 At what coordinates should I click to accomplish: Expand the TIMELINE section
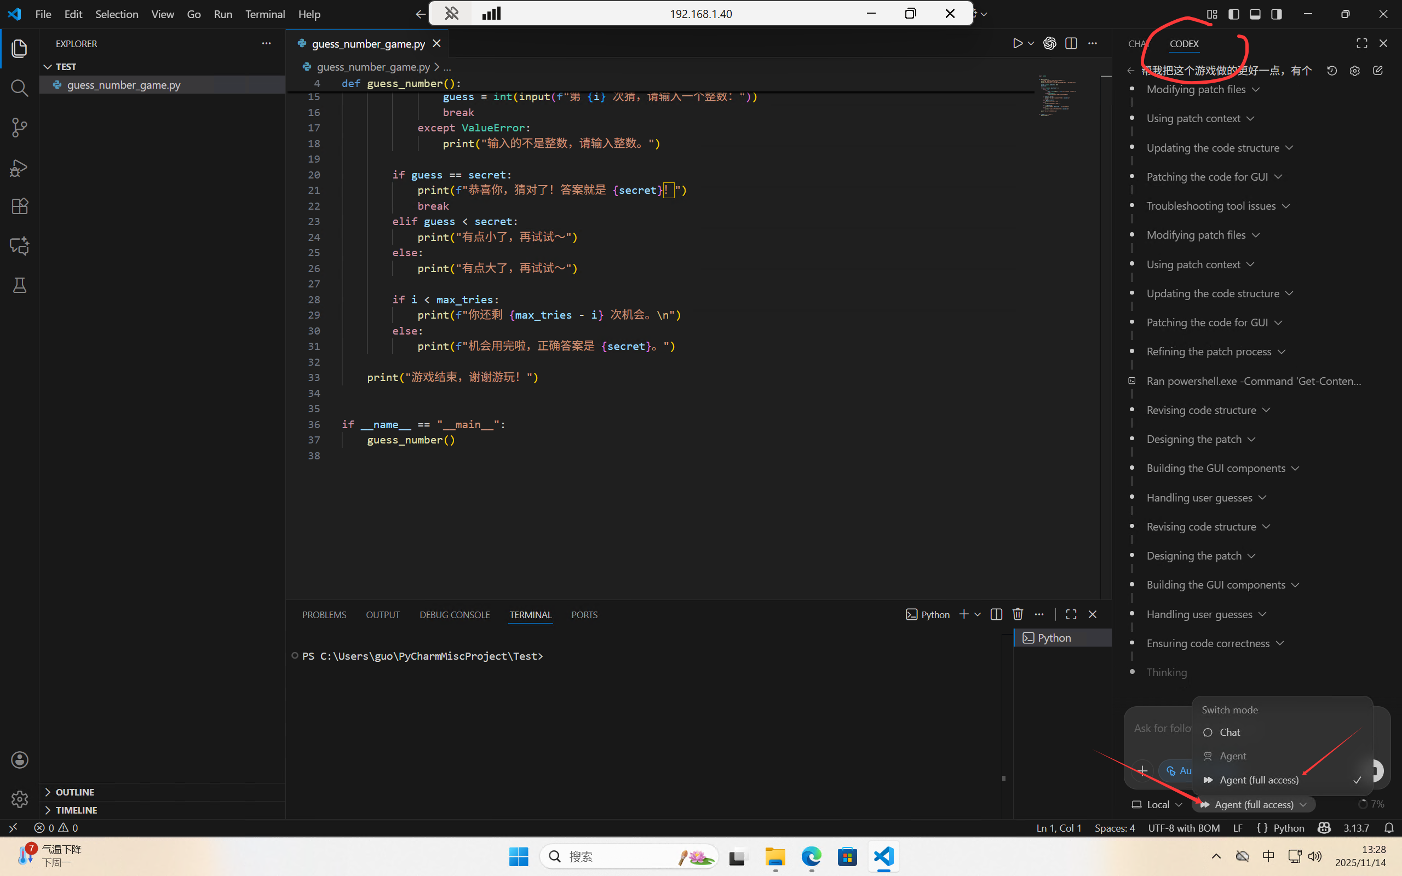[x=76, y=810]
